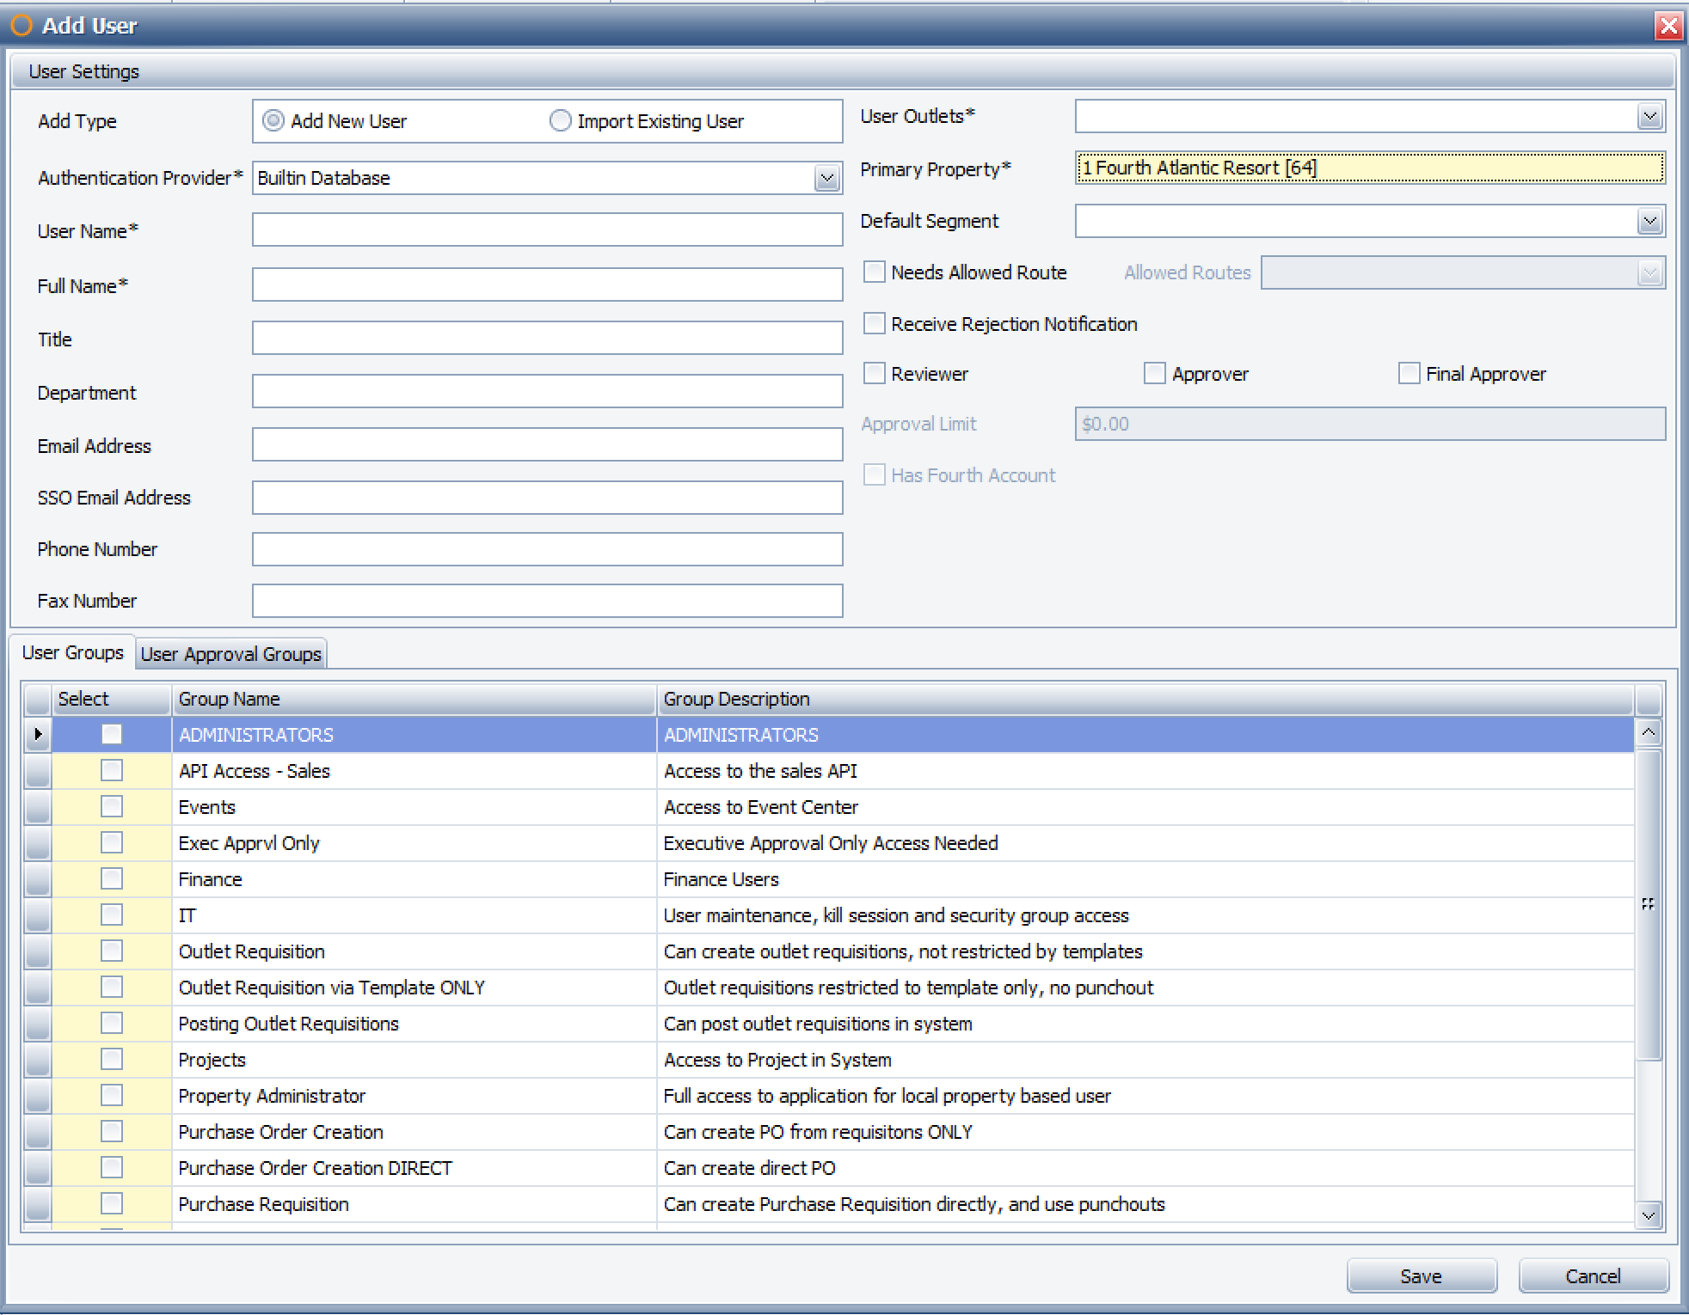This screenshot has width=1689, height=1315.
Task: Click the Cancel button
Action: [x=1592, y=1276]
